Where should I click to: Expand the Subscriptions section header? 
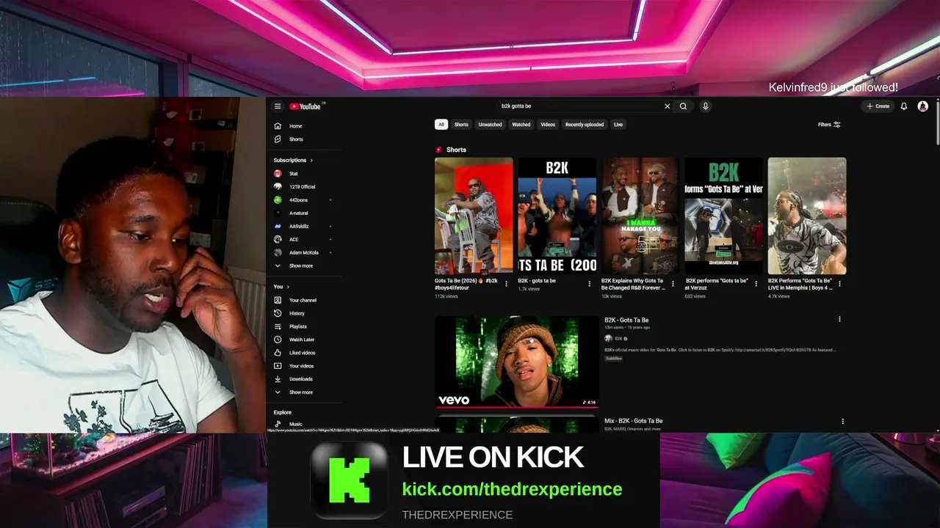coord(294,160)
